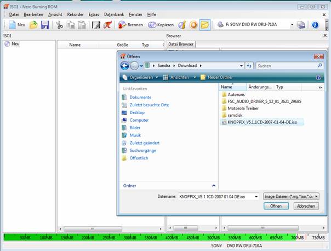Copy selection using the copy pages icon
This screenshot has height=251, width=331.
[x=71, y=25]
